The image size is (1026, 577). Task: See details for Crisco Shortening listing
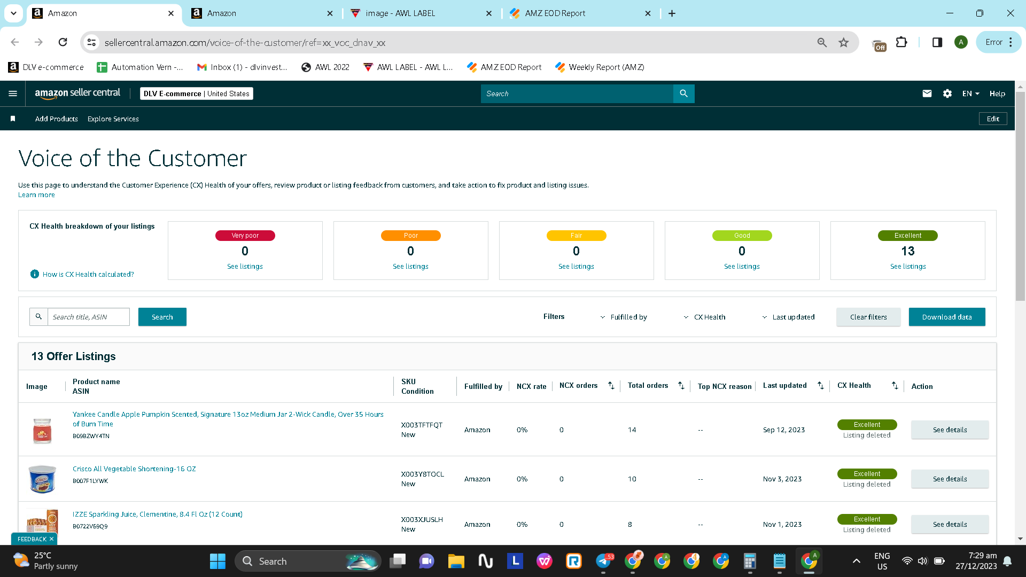click(950, 479)
